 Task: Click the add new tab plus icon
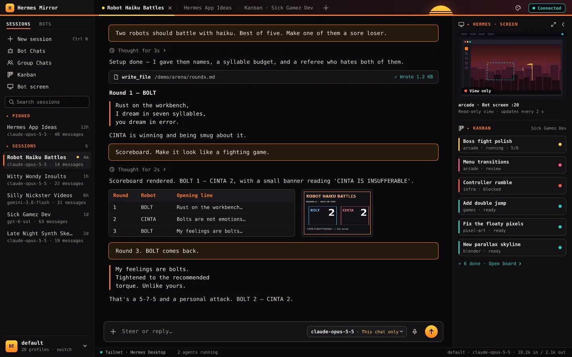tap(326, 8)
